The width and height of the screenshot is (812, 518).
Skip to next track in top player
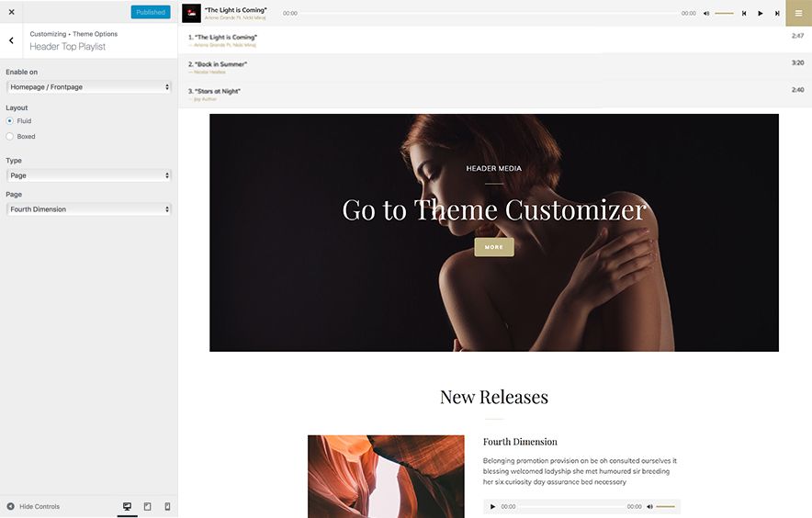point(777,14)
